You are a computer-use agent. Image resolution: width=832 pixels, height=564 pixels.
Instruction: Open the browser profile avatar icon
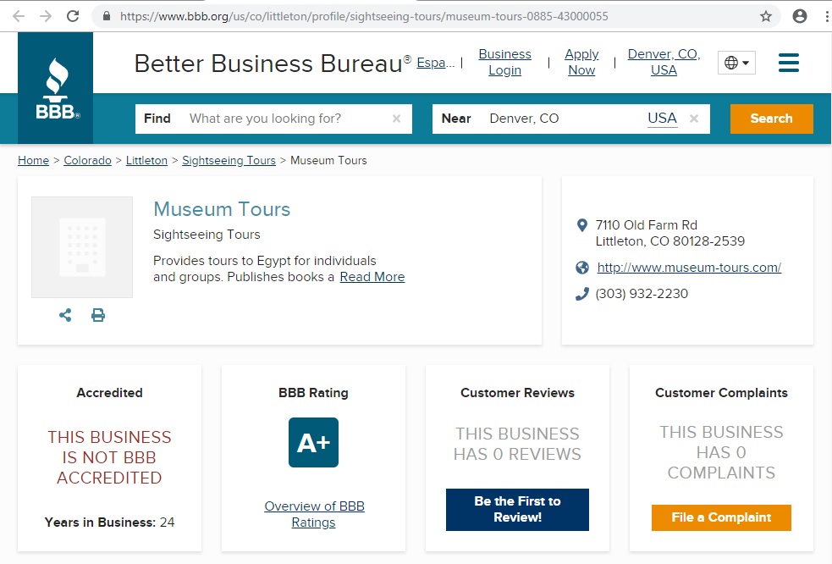click(x=800, y=16)
